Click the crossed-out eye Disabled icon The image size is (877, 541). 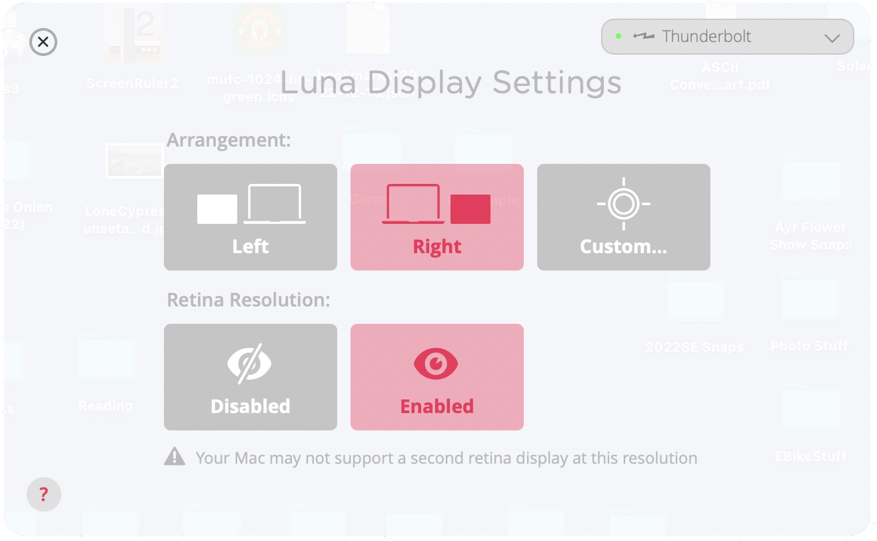pos(250,364)
